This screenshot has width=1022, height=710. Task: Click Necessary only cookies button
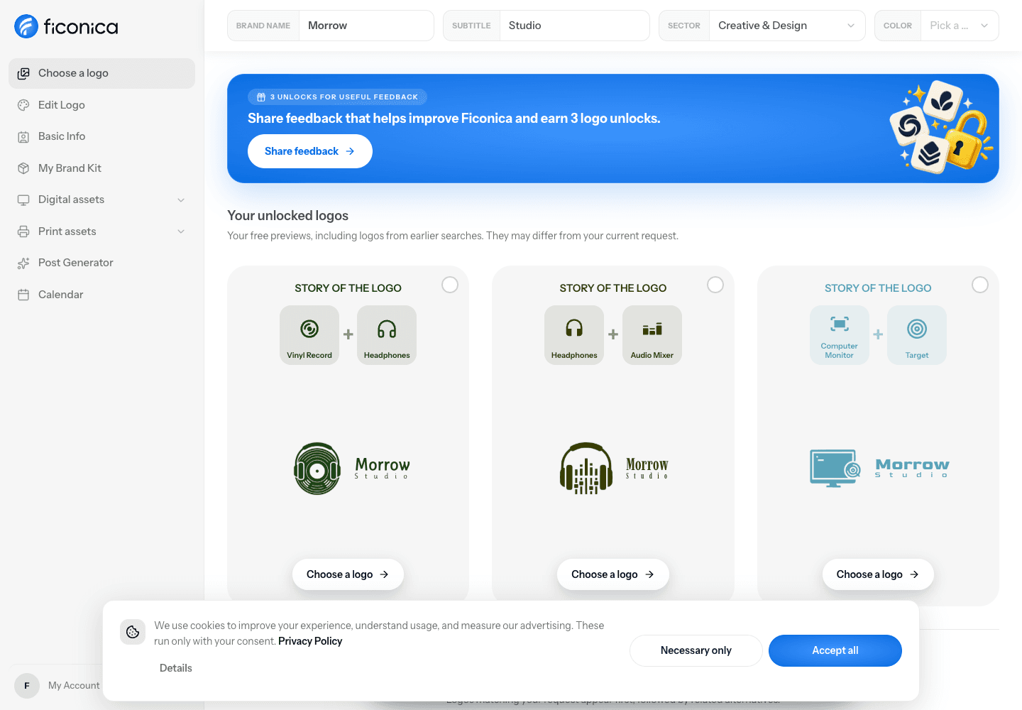[696, 650]
